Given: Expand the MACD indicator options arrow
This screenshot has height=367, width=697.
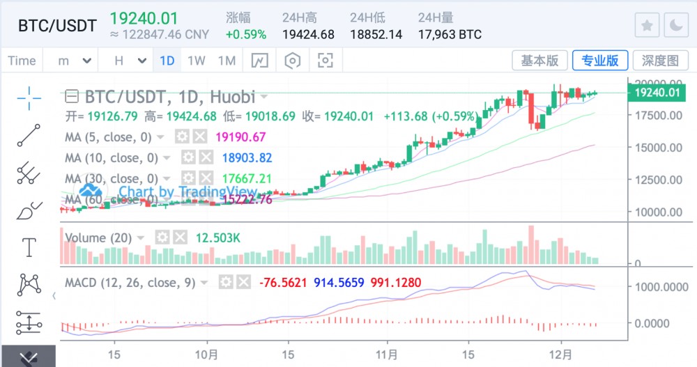Looking at the screenshot, I should click(x=204, y=283).
